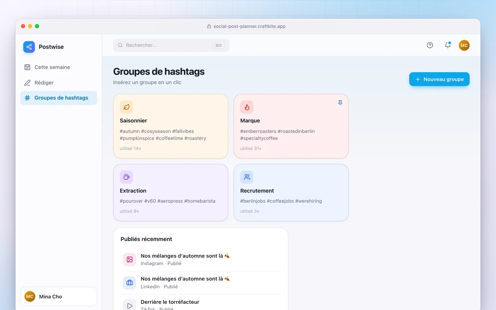The image size is (496, 310).
Task: Click the #berlinjobs #coffeejobs #werehiring text
Action: coord(281,201)
